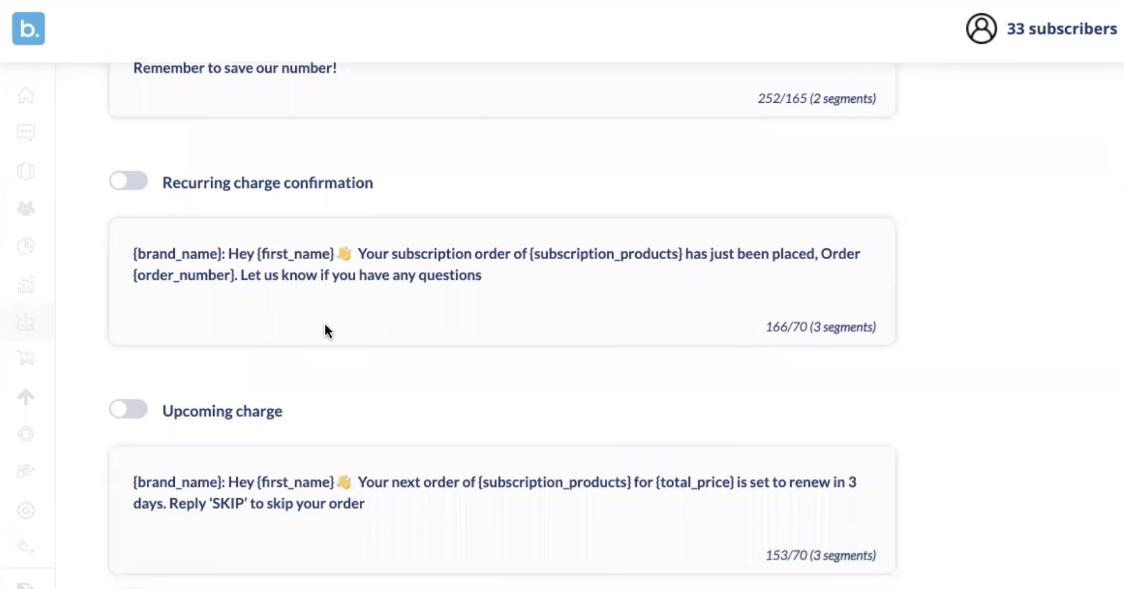Open the highlighted inbox tray sidebar icon
The image size is (1124, 589).
[x=26, y=322]
